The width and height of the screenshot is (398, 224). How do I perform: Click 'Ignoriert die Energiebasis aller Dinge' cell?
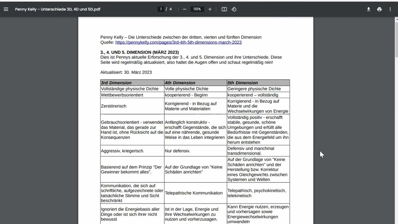pos(132,214)
